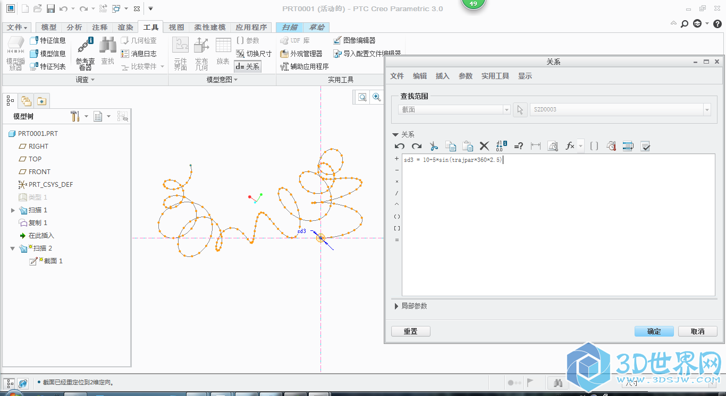Screen dimensions: 726x396
Task: Click the execute/verify relations checkmark icon
Action: 645,146
